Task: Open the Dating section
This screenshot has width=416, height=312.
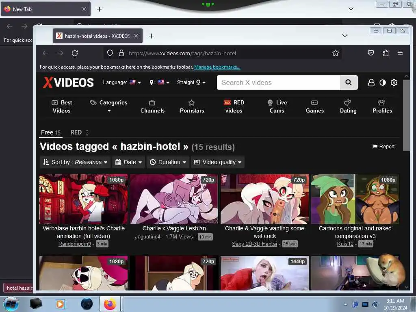Action: tap(348, 106)
